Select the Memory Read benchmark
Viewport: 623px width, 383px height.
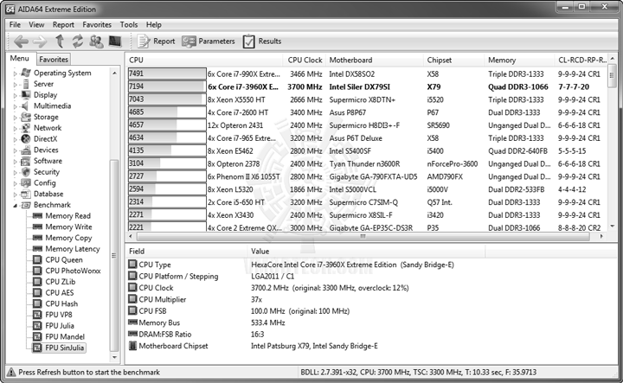tap(68, 216)
